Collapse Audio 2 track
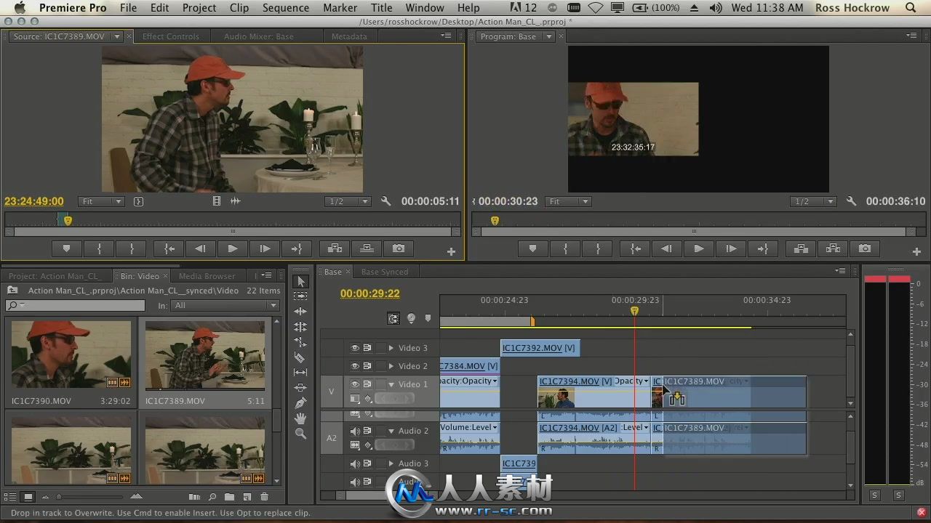This screenshot has height=523, width=931. (391, 431)
